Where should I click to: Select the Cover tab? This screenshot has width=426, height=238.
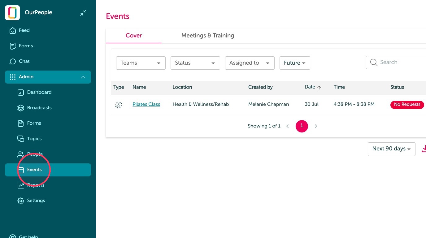pyautogui.click(x=134, y=36)
